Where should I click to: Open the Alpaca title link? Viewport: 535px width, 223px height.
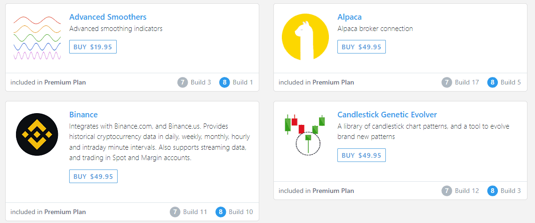(x=349, y=17)
